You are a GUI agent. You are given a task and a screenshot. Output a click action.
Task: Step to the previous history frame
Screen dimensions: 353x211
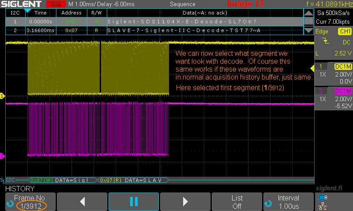[82, 202]
